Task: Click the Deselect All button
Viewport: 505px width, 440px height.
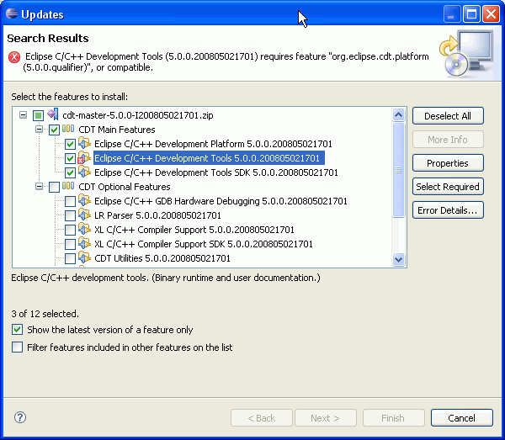Action: pyautogui.click(x=448, y=116)
